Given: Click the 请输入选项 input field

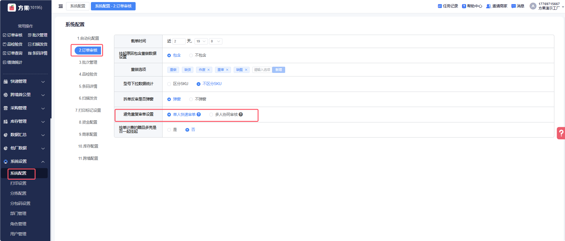Looking at the screenshot, I should 262,70.
